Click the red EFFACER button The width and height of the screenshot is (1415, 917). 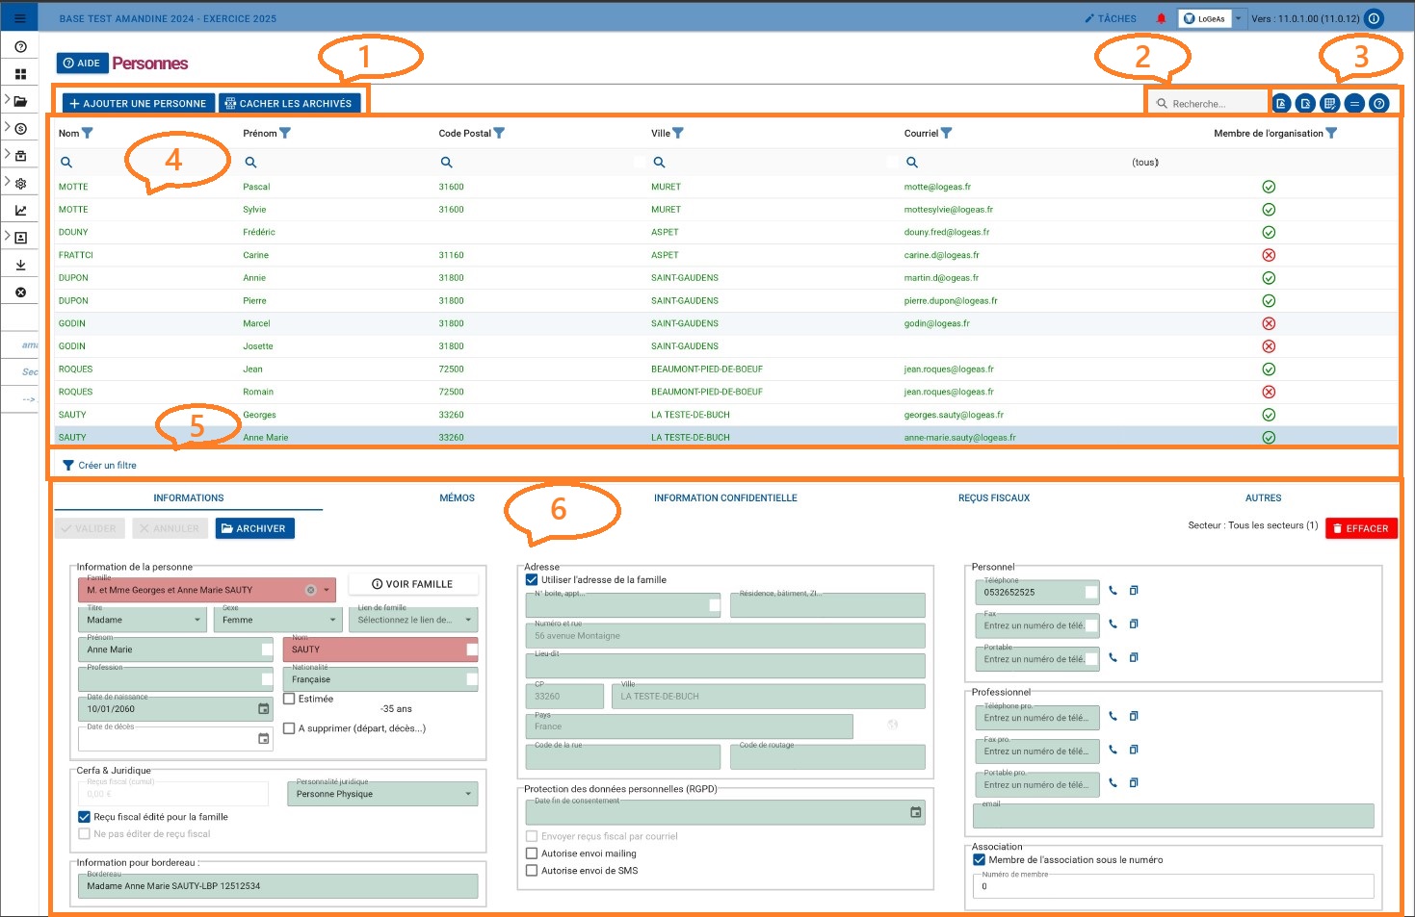click(1360, 528)
